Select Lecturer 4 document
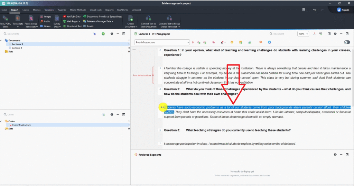 click(17, 48)
